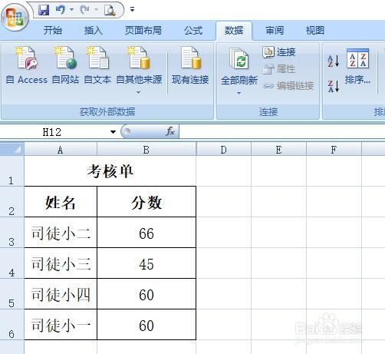Viewport: 385px width, 354px height.
Task: Select row 3 header
Action: tap(12, 233)
